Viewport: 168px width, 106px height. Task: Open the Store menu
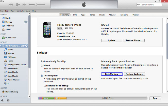28,11
